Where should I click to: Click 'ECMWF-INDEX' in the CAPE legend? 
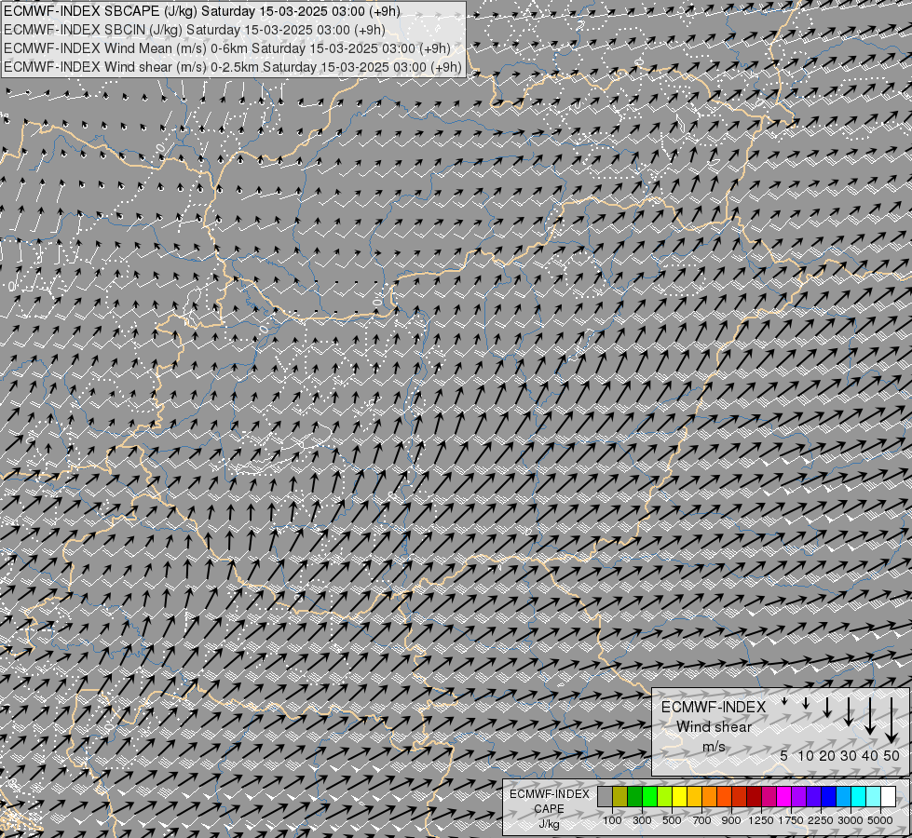coord(550,794)
